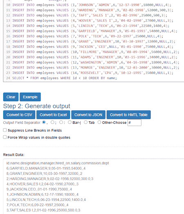Click the MONROE insert statement line 22
Image resolution: width=184 pixels, height=214 pixels.
coord(96,68)
